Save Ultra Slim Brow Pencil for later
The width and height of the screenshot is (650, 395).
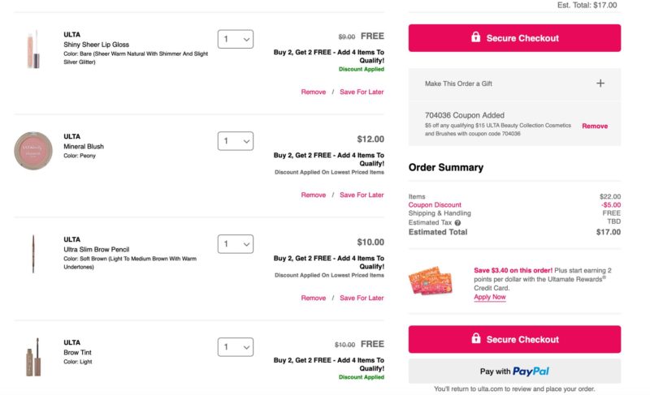pyautogui.click(x=362, y=298)
